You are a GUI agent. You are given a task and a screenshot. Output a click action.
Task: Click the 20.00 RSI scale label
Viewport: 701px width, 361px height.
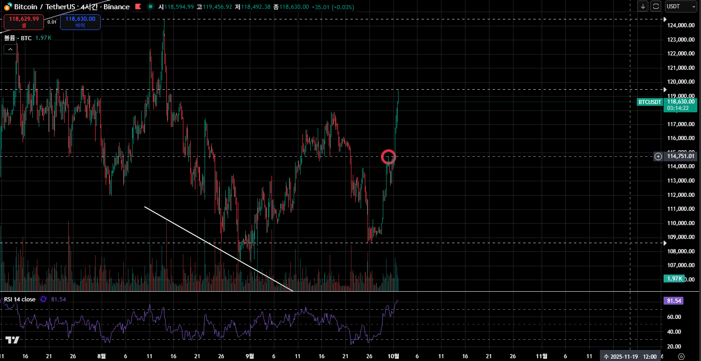pos(675,347)
